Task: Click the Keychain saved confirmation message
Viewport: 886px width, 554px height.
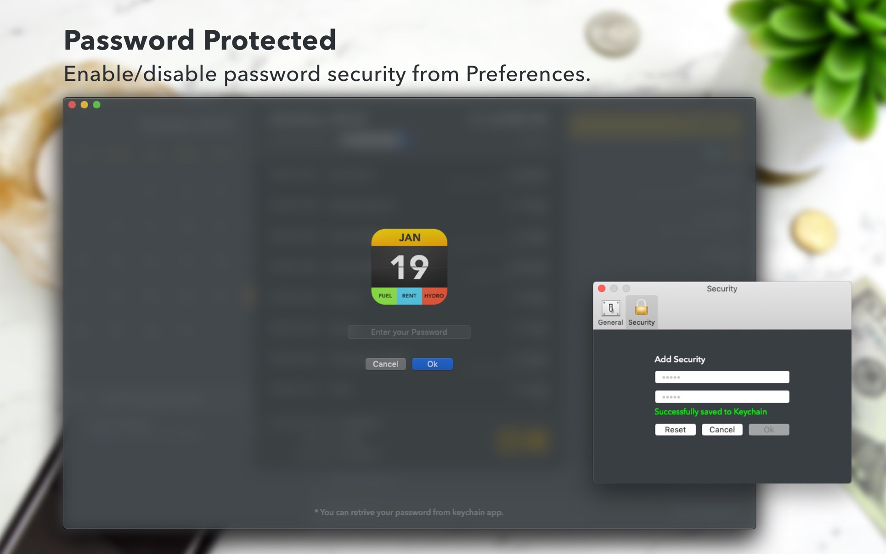Action: [x=711, y=412]
